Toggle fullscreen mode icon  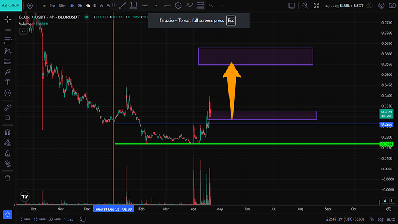pyautogui.click(x=316, y=6)
